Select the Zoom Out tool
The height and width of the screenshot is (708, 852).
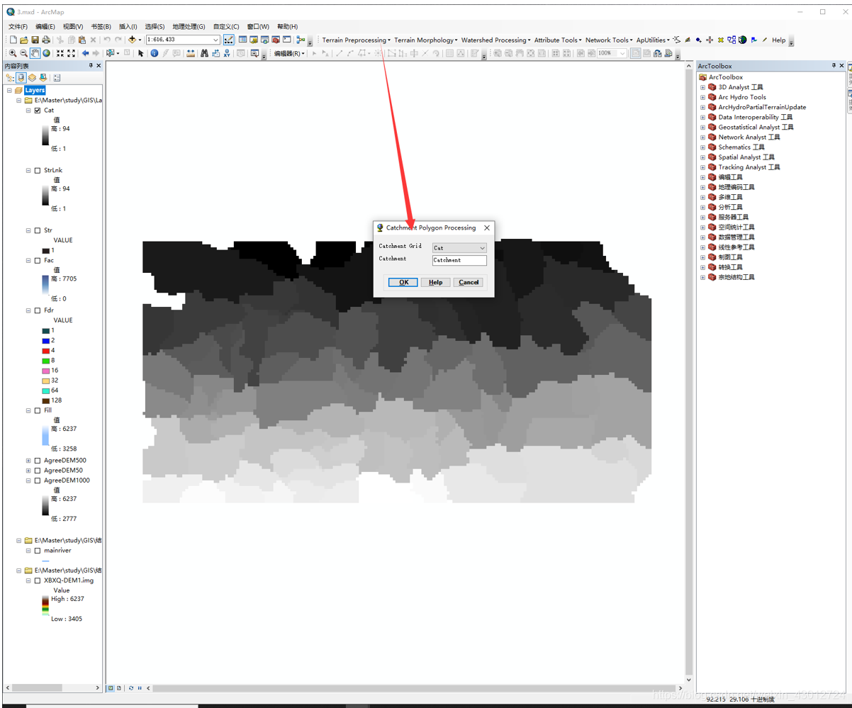coord(24,53)
